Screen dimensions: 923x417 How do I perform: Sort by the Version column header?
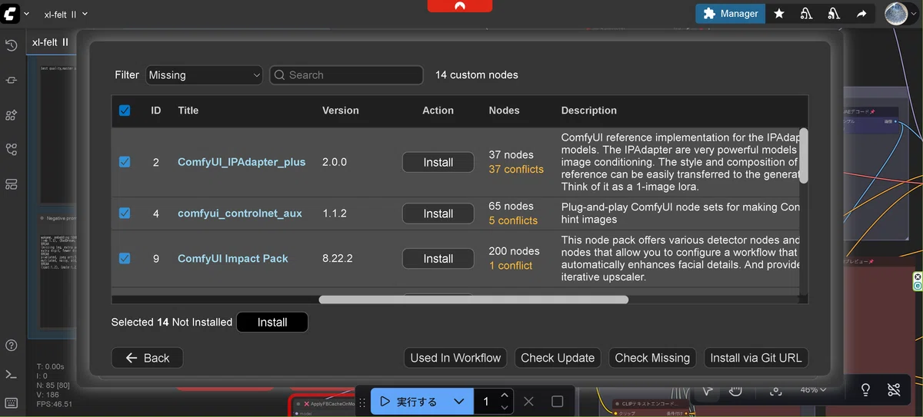tap(341, 111)
